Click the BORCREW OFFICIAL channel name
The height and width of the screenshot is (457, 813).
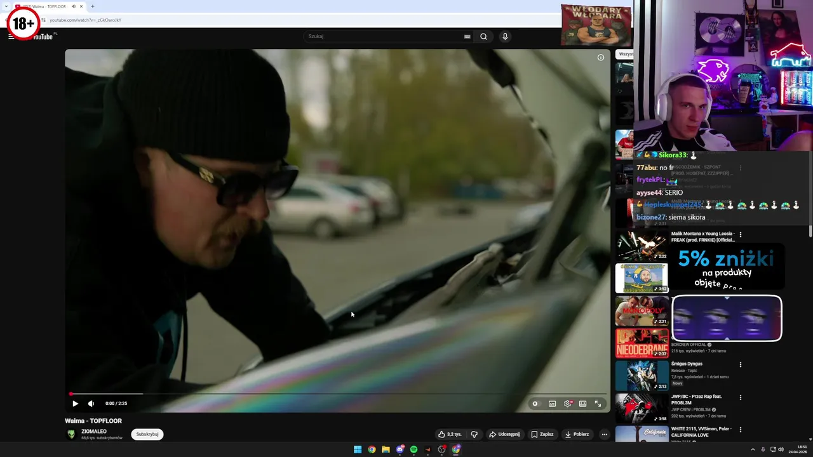pyautogui.click(x=689, y=345)
